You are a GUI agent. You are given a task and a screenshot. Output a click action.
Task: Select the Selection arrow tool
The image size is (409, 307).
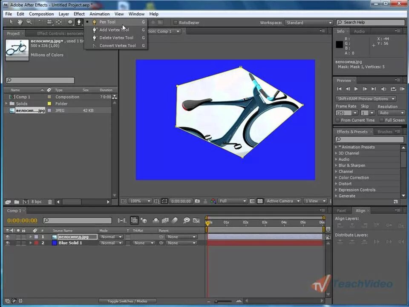tap(11, 22)
